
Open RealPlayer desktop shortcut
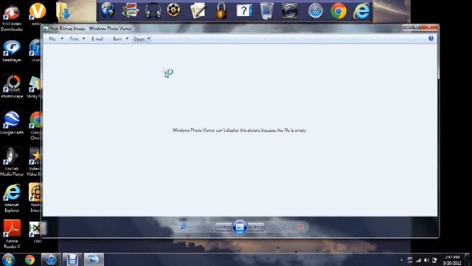point(12,51)
